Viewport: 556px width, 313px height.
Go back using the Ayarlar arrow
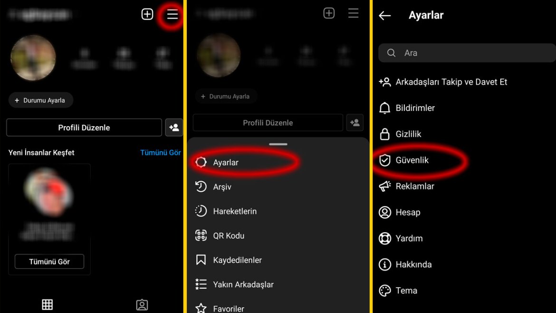[x=385, y=16]
